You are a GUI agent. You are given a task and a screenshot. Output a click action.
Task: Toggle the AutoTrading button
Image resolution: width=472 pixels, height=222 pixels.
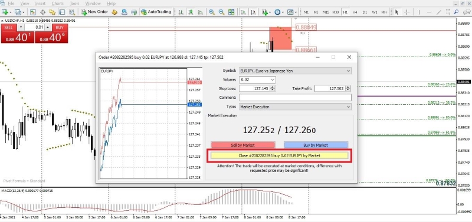tap(156, 12)
